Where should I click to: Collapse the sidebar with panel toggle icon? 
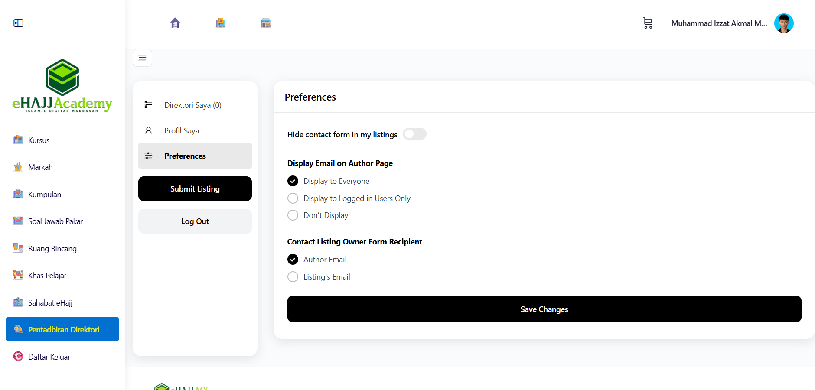click(x=18, y=23)
